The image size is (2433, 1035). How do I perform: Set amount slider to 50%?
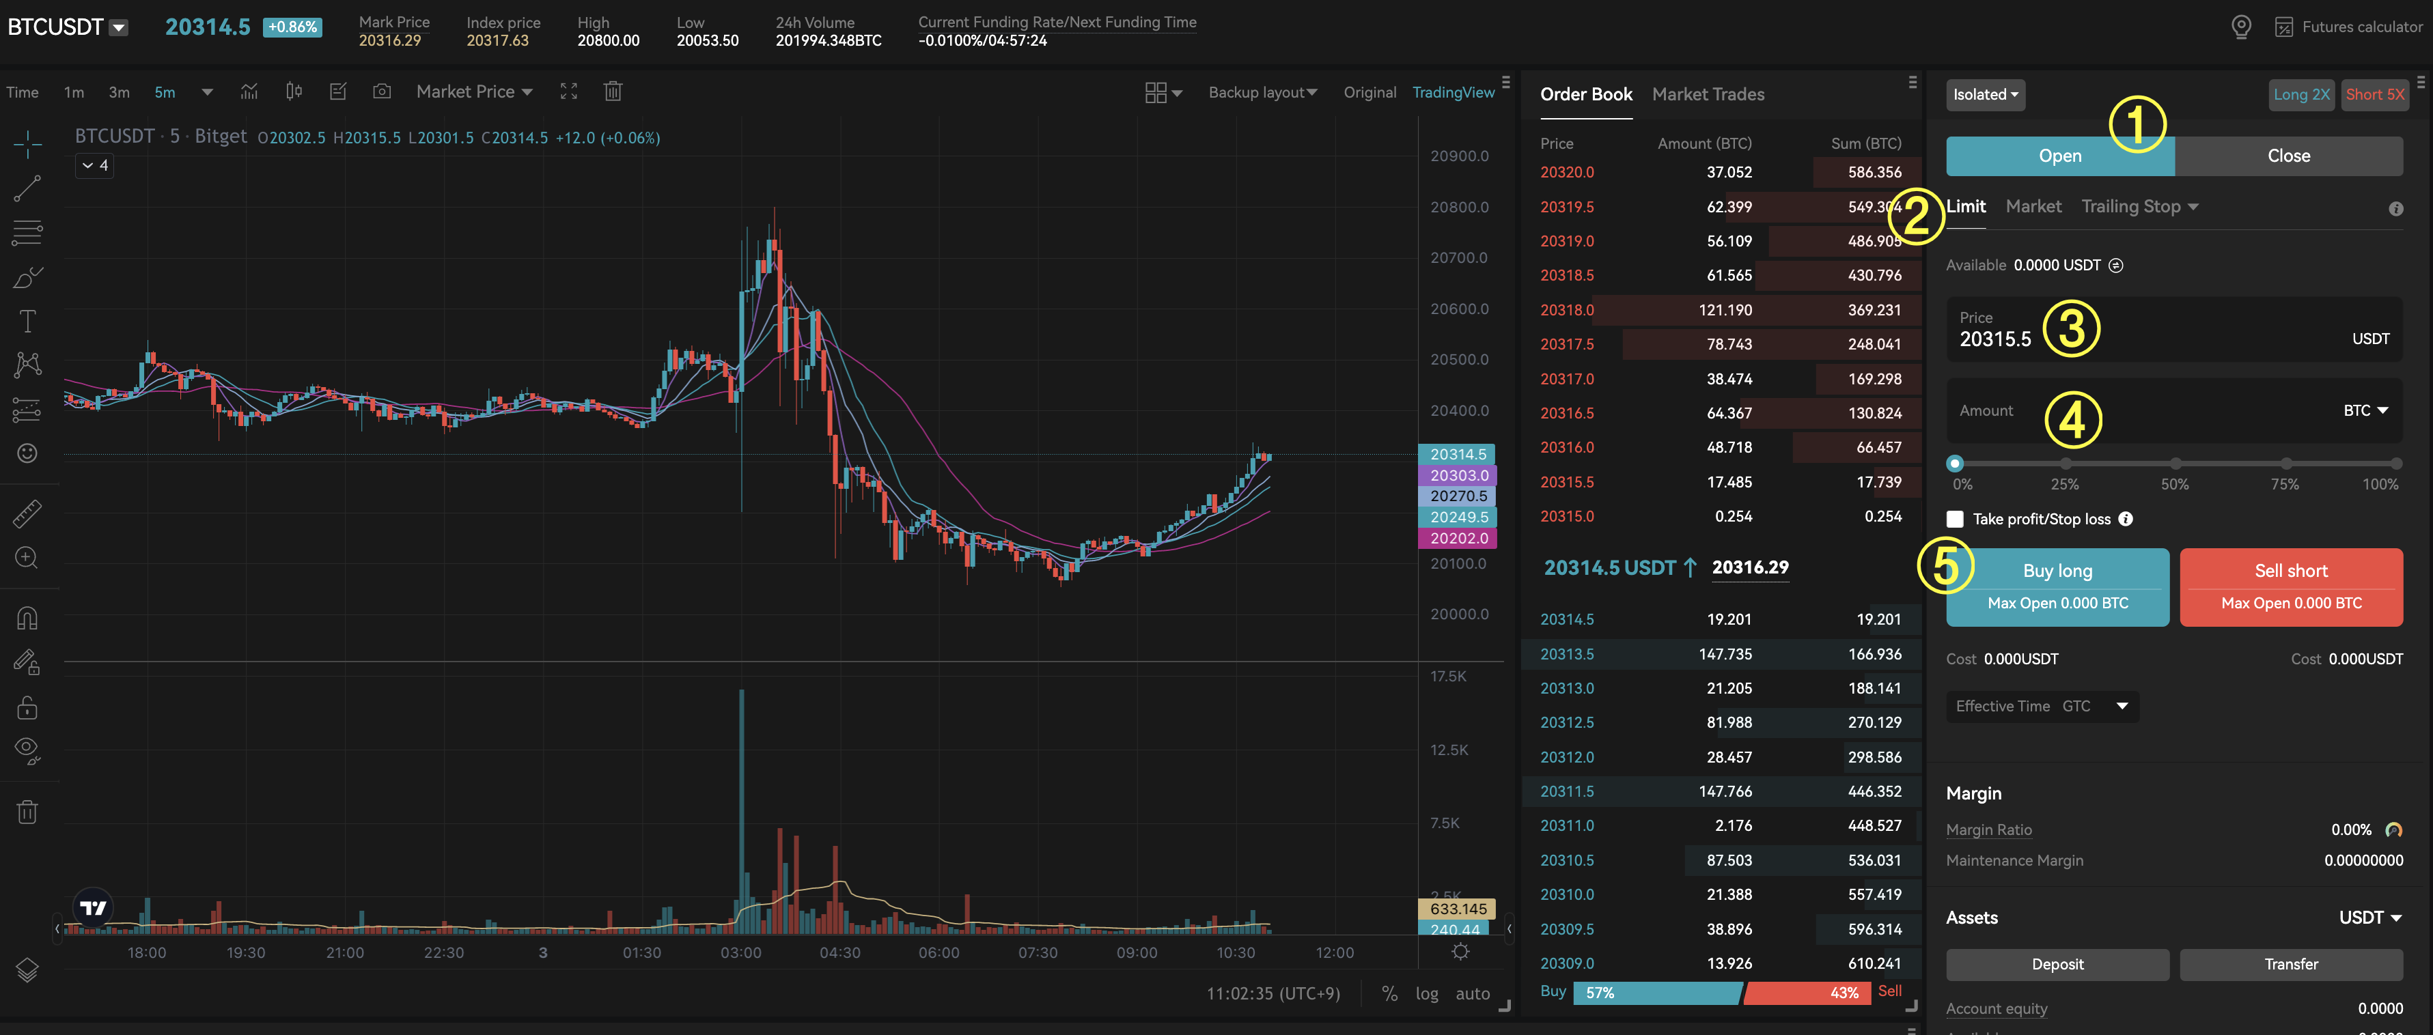coord(2175,464)
